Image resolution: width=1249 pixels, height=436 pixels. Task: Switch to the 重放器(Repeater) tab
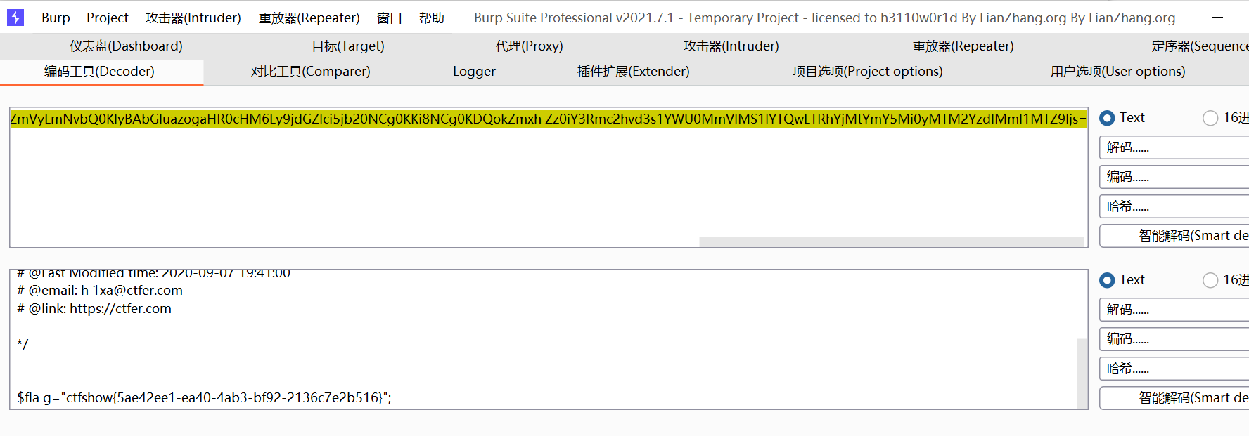coord(963,46)
